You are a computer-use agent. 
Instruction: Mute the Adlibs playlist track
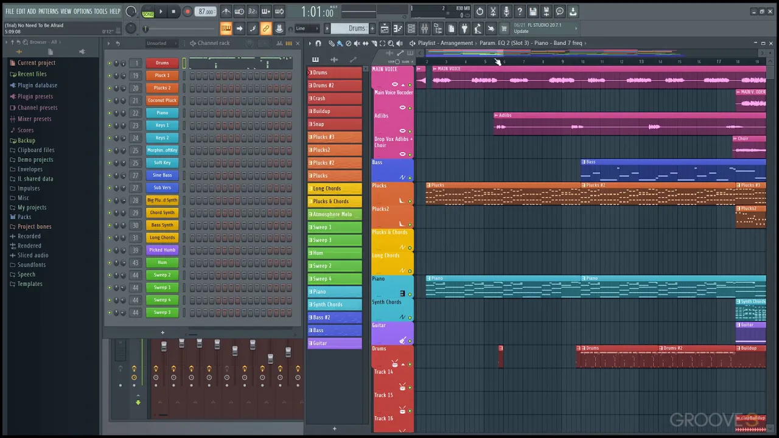click(410, 131)
